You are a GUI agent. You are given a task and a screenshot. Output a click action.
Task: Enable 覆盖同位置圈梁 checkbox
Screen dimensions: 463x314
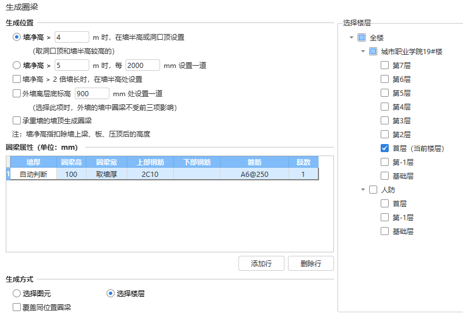pyautogui.click(x=17, y=307)
